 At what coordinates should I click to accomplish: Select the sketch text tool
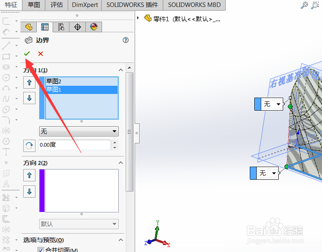pos(6,184)
